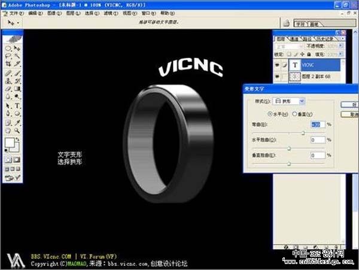Image resolution: width=359 pixels, height=270 pixels.
Task: Hide layer 图层 2 副本 68
Action: click(x=277, y=76)
